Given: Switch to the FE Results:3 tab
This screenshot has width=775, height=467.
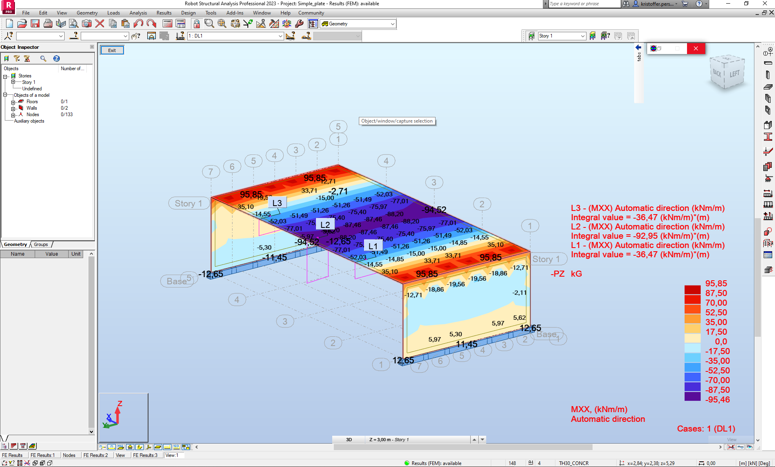Looking at the screenshot, I should (146, 455).
